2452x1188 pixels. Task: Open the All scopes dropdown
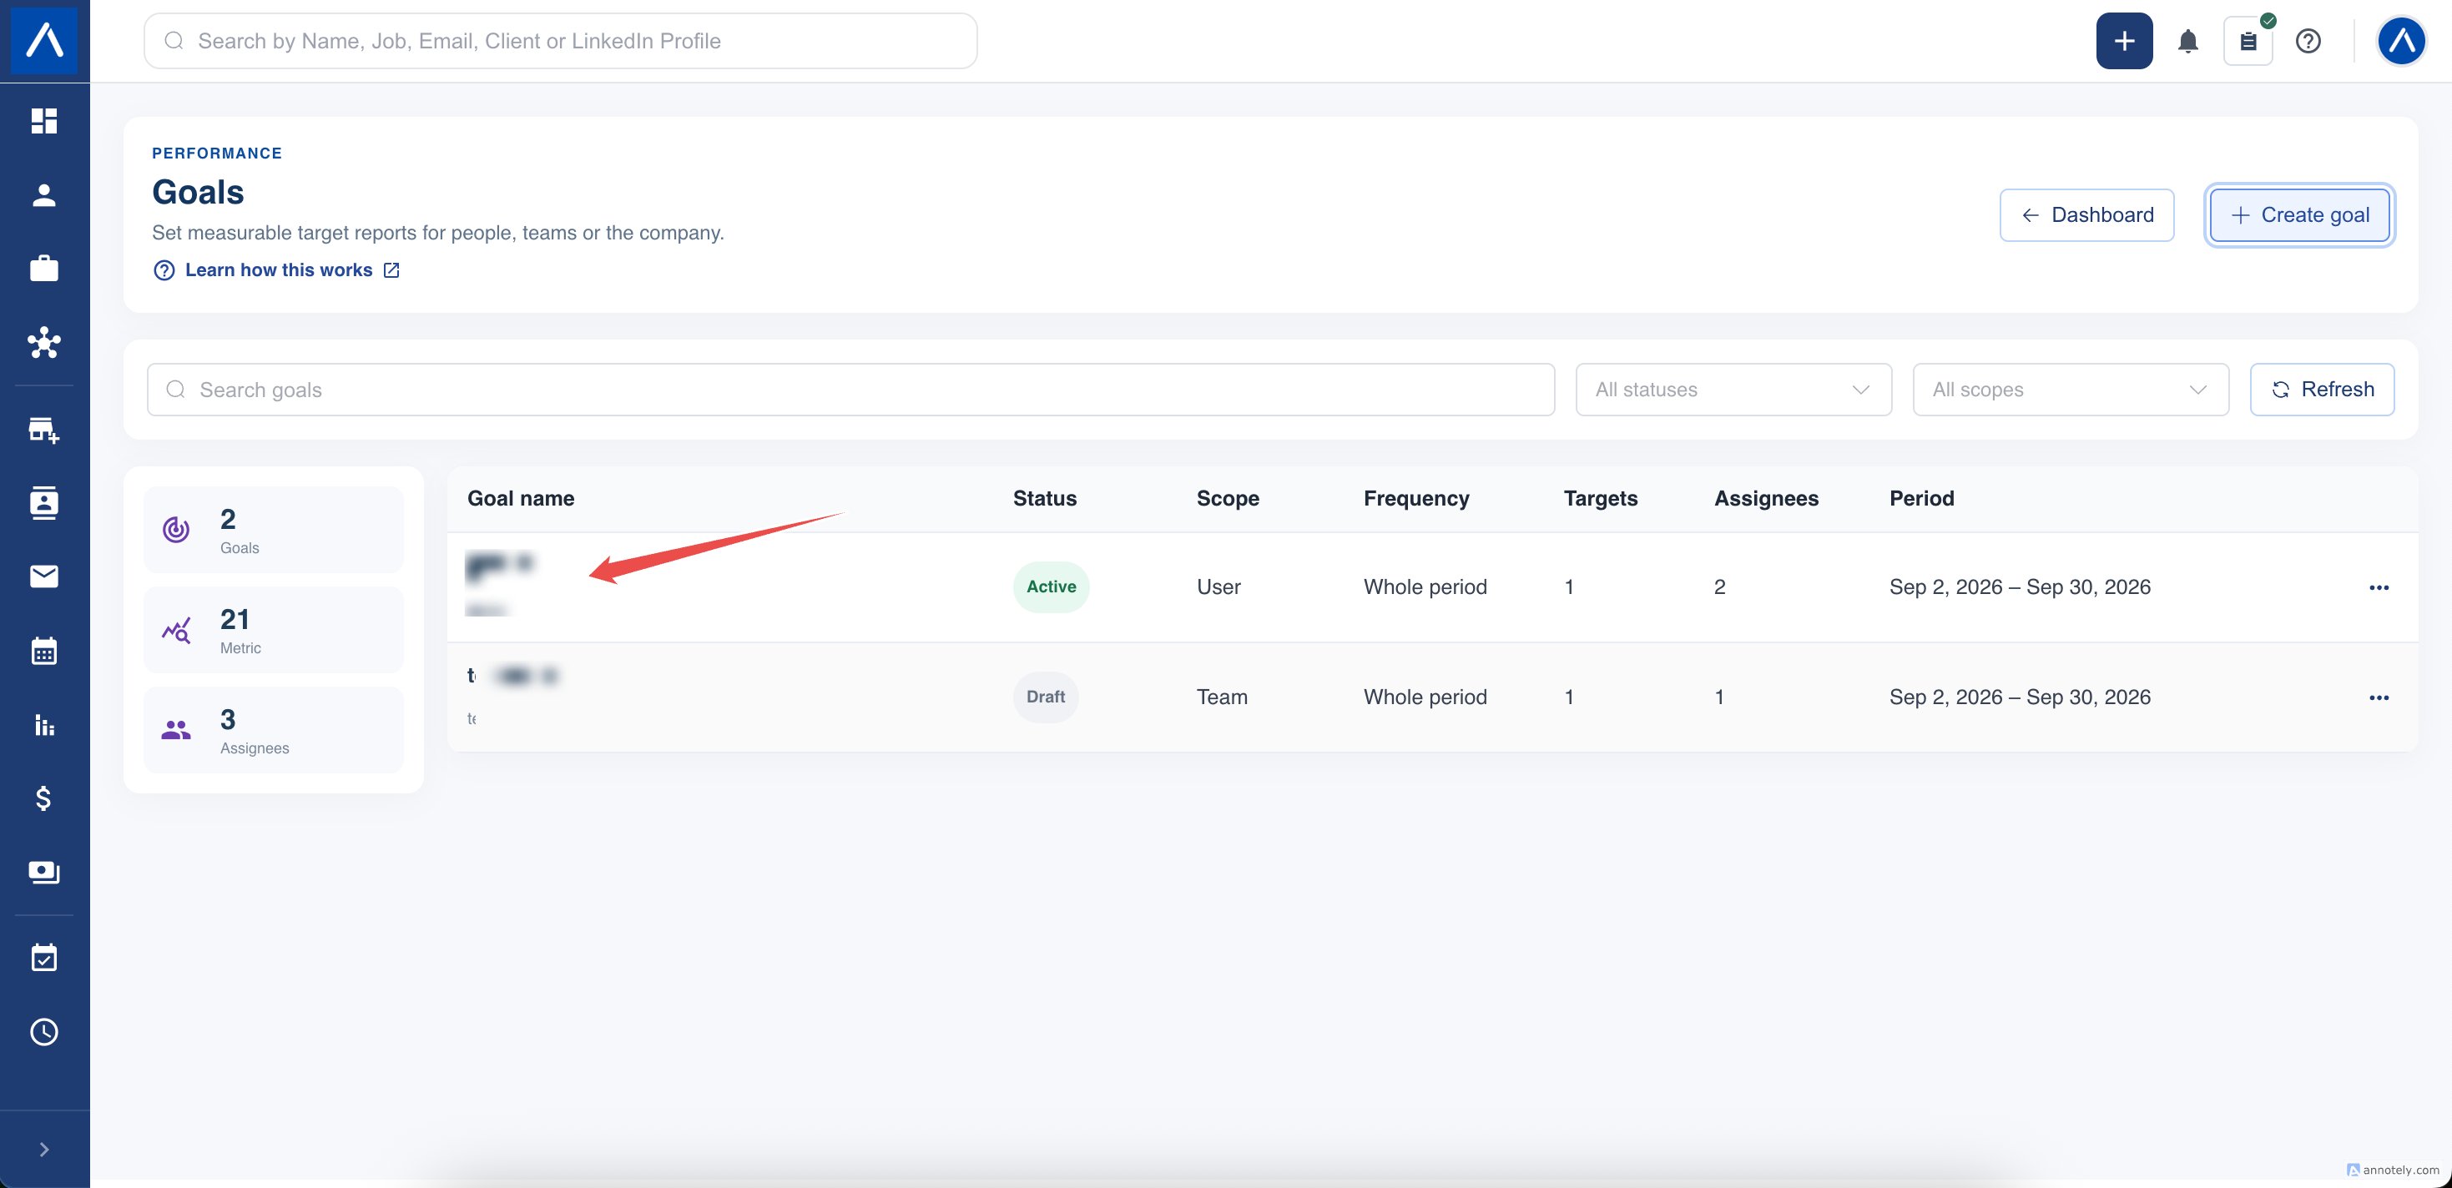pyautogui.click(x=2071, y=389)
